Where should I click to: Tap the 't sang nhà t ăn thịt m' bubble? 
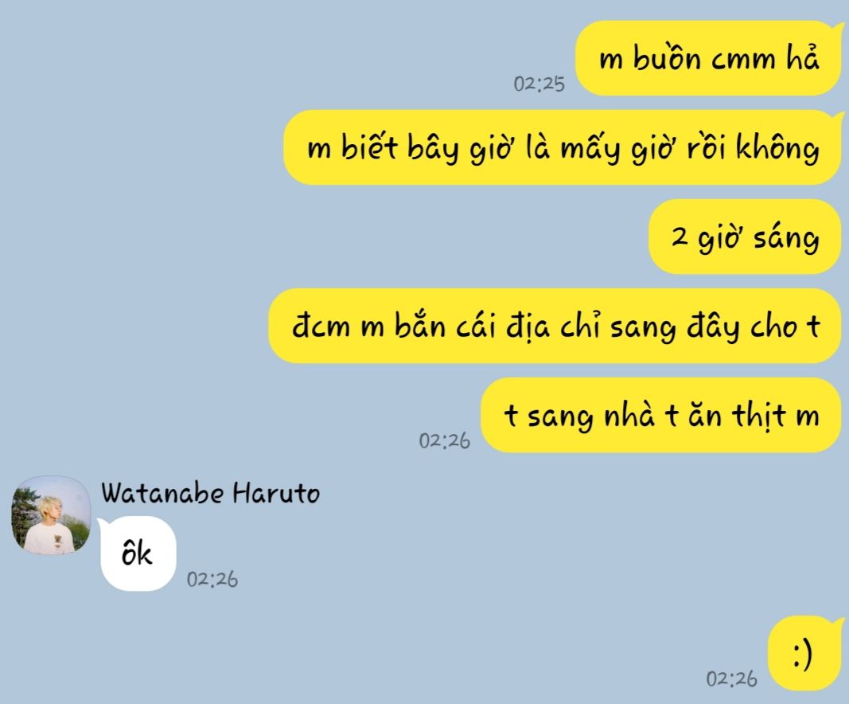(x=661, y=415)
